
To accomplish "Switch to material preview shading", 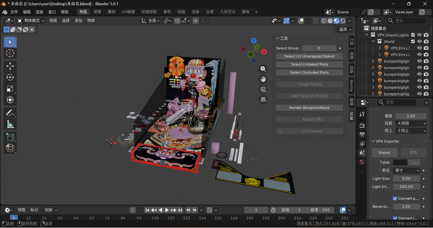I will [337, 21].
